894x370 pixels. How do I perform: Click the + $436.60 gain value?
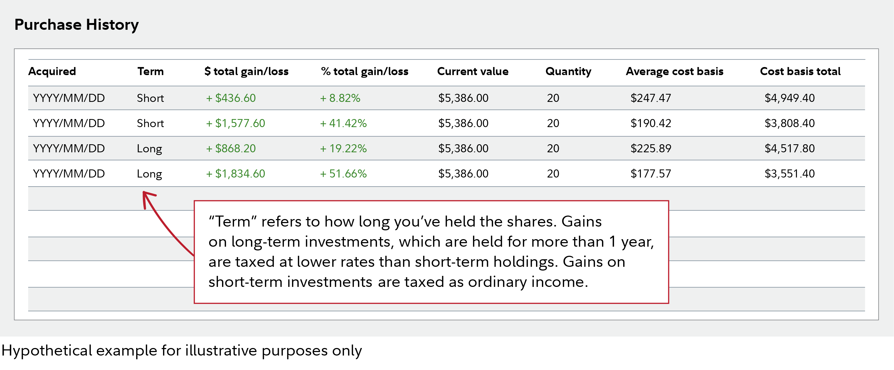click(231, 98)
